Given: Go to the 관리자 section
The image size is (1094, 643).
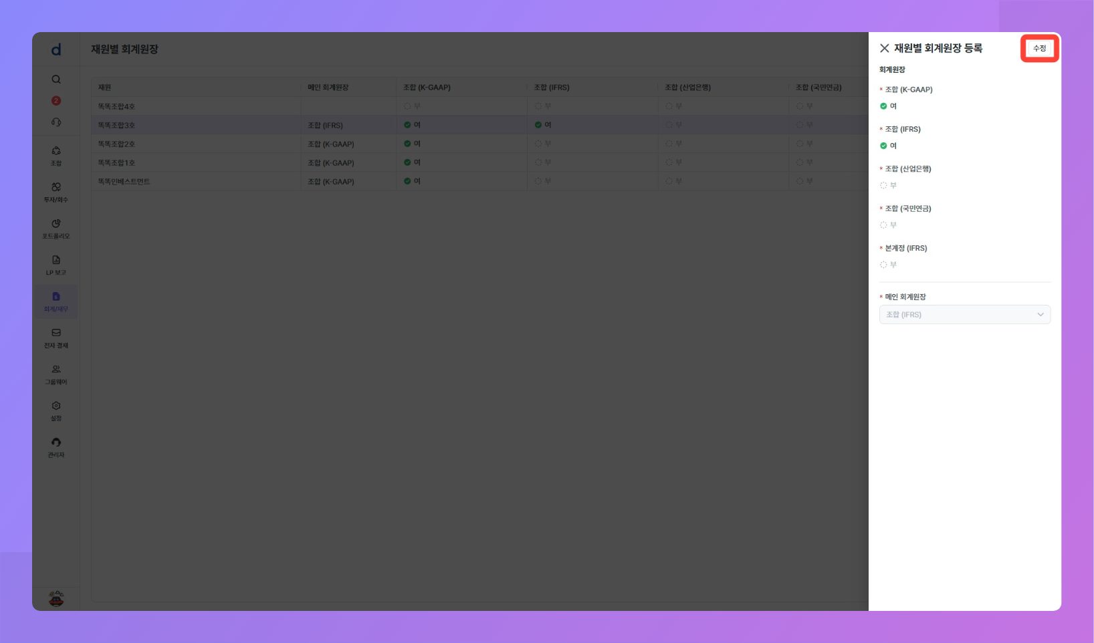Looking at the screenshot, I should [56, 448].
